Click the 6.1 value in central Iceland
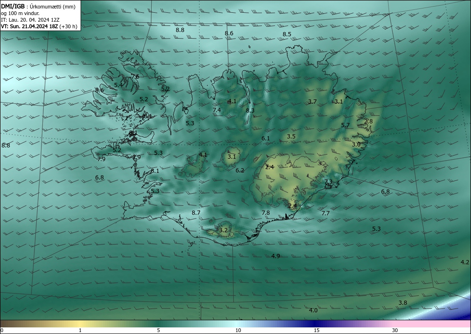The image size is (471, 334). [x=266, y=138]
